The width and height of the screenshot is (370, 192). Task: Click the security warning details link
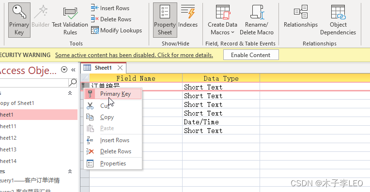(134, 55)
